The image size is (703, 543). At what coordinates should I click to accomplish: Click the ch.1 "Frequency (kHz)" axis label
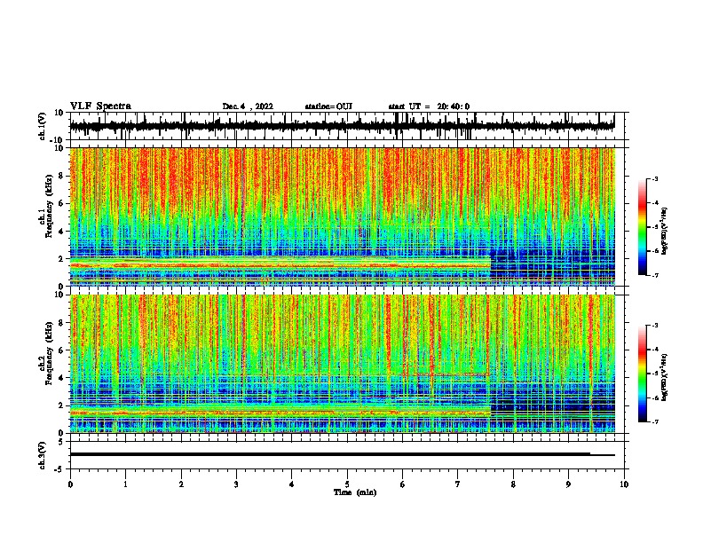(x=49, y=206)
